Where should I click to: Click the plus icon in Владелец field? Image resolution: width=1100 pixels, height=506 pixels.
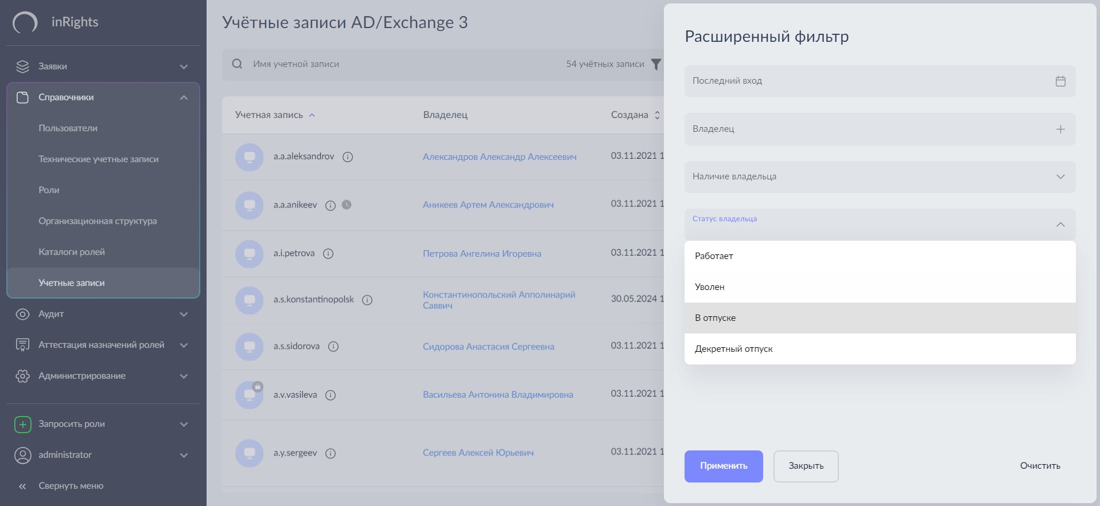pyautogui.click(x=1060, y=130)
